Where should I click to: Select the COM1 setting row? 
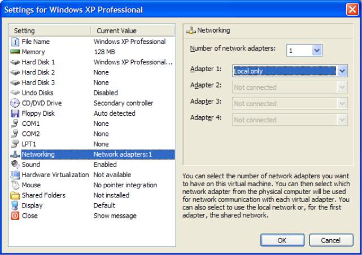click(x=92, y=124)
